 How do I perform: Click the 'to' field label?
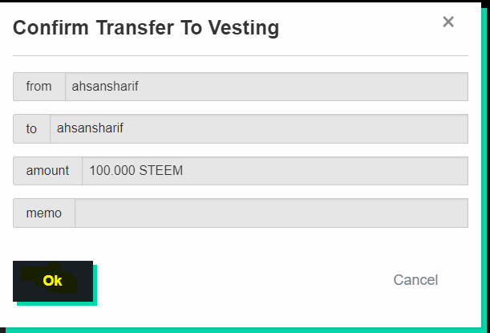(x=32, y=128)
